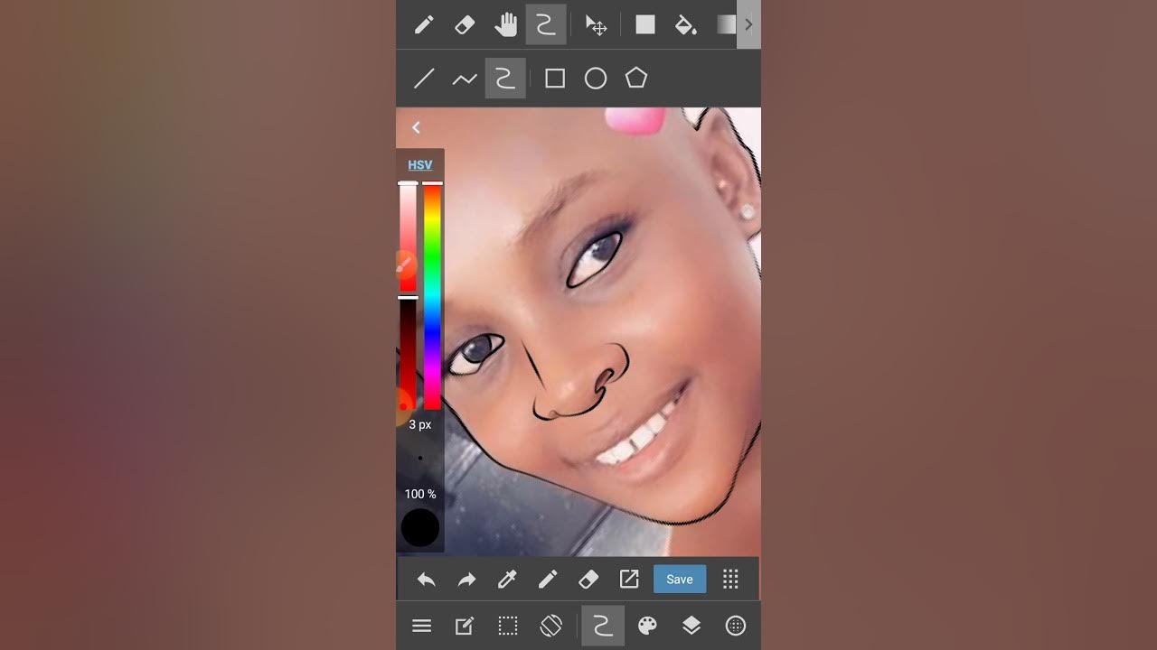Adjust the dark red brightness slider
This screenshot has height=650, width=1157.
(409, 353)
